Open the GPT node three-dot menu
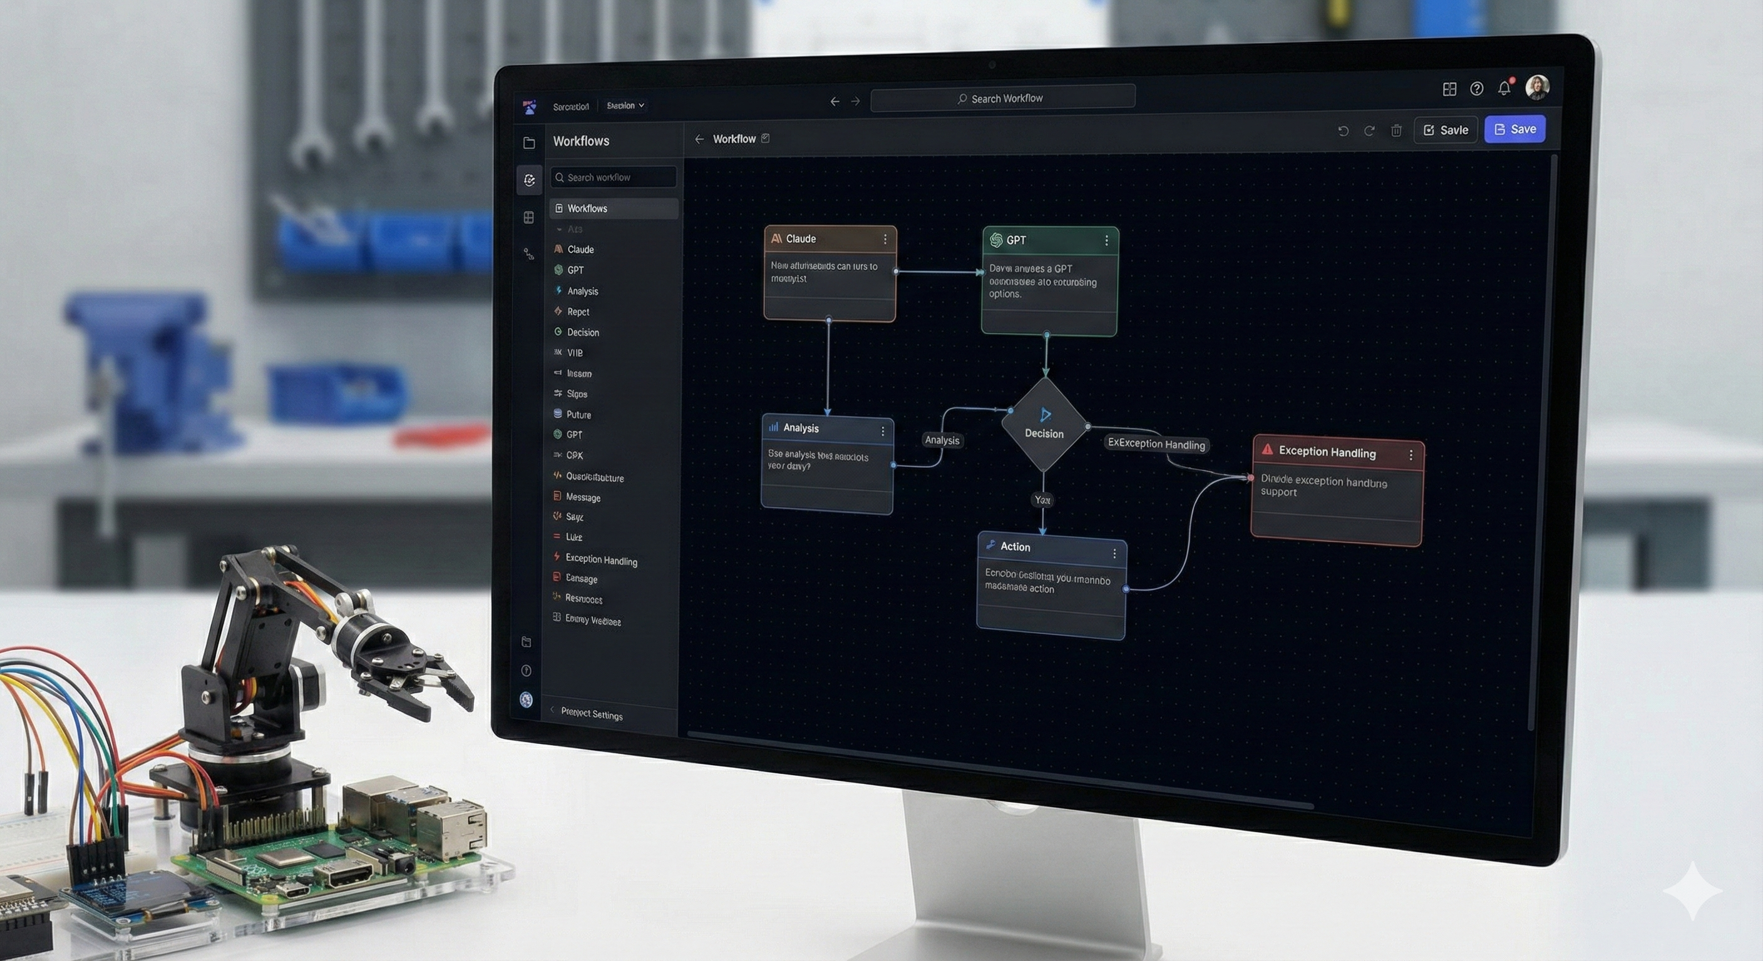This screenshot has height=961, width=1763. (1107, 241)
